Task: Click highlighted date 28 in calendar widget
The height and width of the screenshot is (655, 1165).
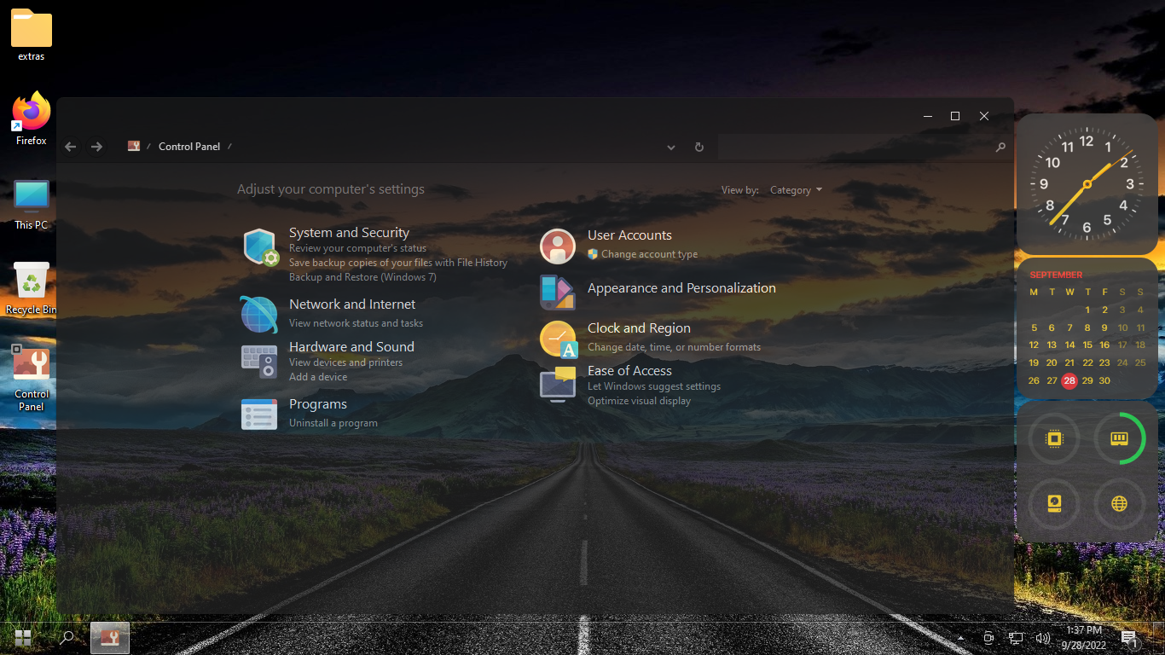Action: [1069, 381]
